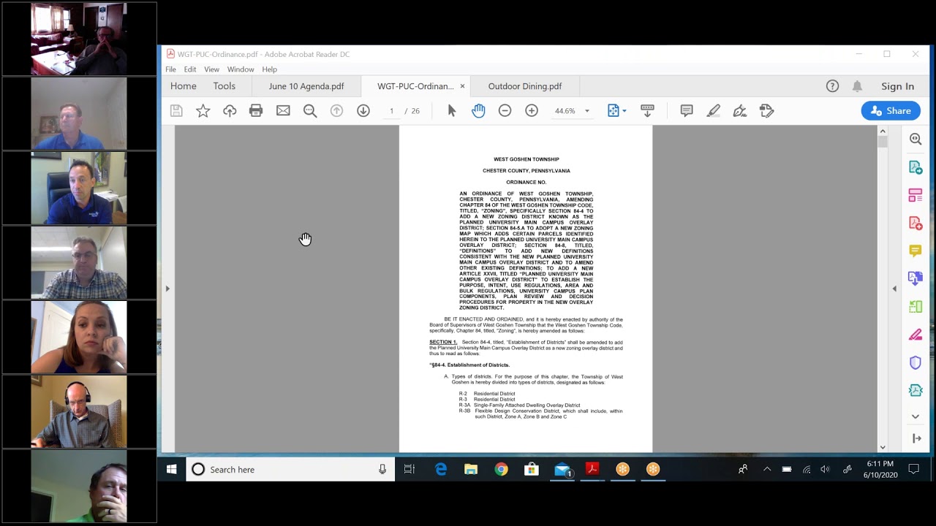Expand the left navigation pane arrow
Viewport: 936px width, 526px height.
(167, 289)
